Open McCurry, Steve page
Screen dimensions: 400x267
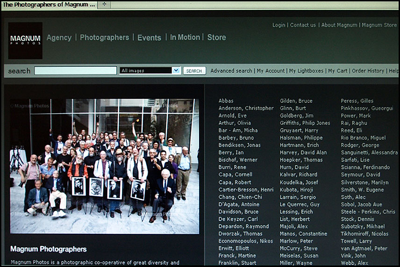(x=299, y=248)
